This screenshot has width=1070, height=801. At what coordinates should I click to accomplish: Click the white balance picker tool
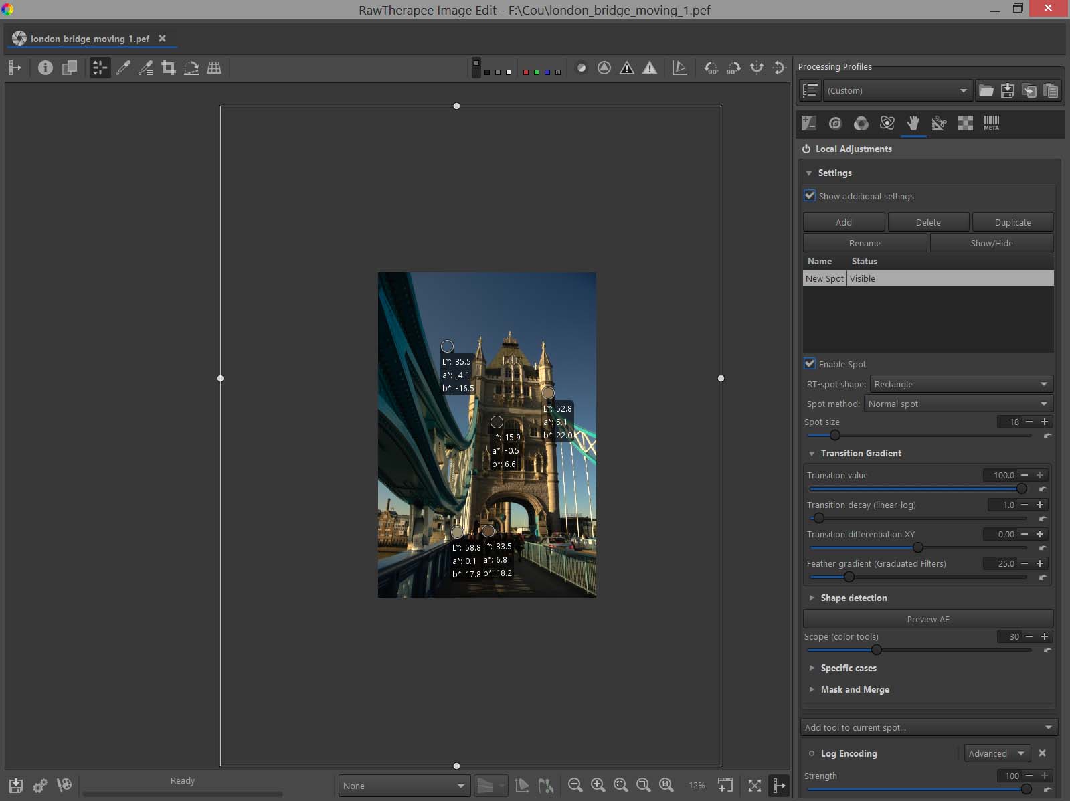point(123,68)
